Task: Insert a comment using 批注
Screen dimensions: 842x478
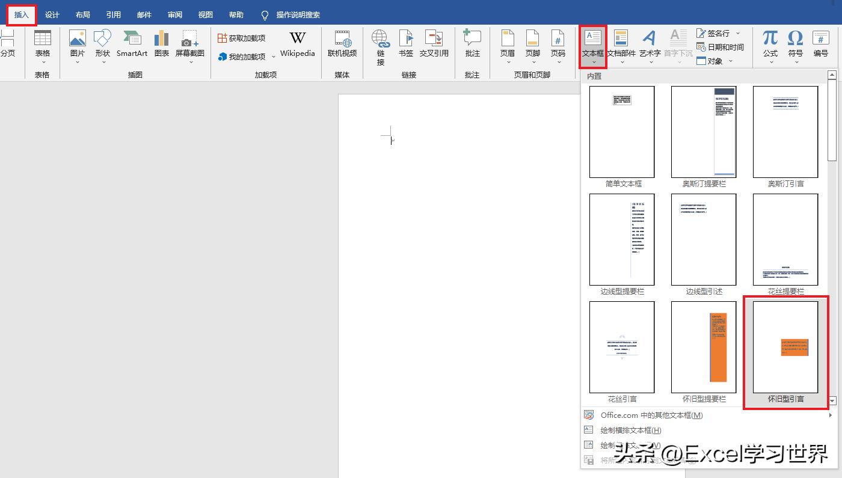Action: point(472,42)
